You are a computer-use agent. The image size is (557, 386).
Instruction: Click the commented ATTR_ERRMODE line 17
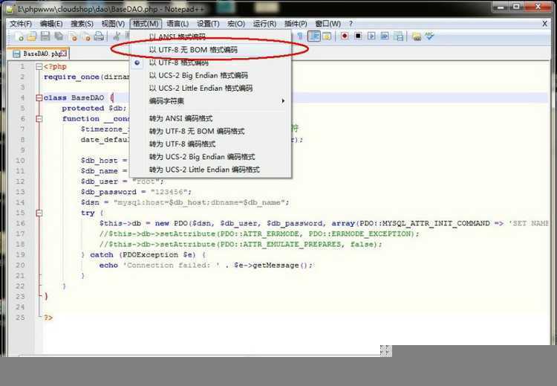click(x=259, y=234)
